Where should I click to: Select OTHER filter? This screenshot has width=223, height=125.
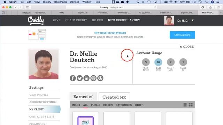point(139,105)
